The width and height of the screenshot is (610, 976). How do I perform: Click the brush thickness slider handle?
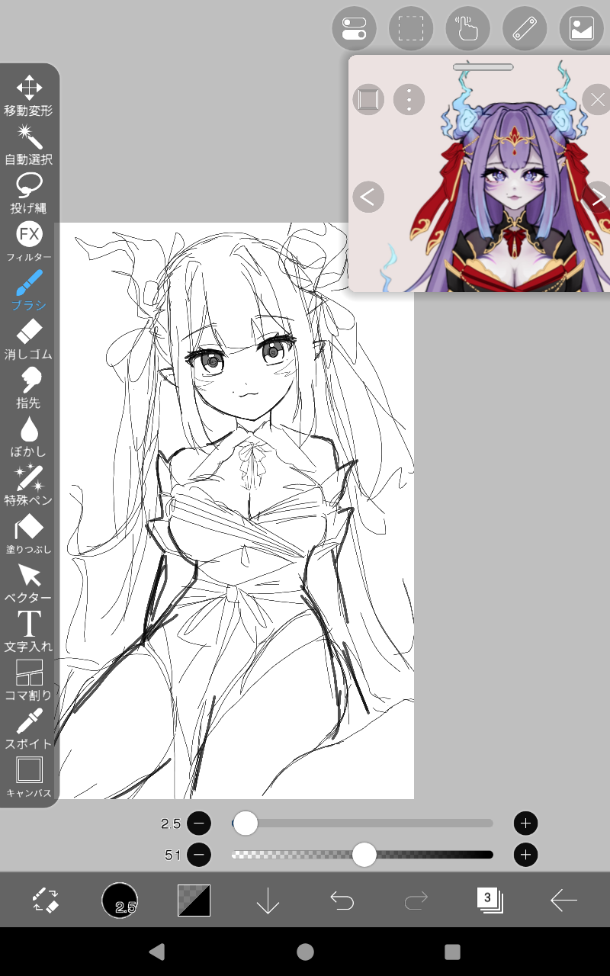246,823
